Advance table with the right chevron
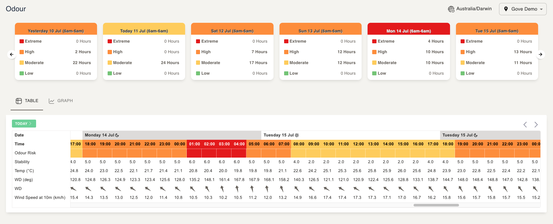Screen dimensions: 553x224 (536, 125)
